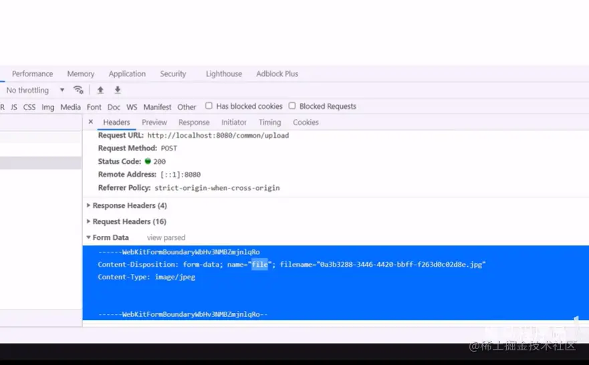The height and width of the screenshot is (365, 589).
Task: Filter requests by Font type
Action: [94, 107]
